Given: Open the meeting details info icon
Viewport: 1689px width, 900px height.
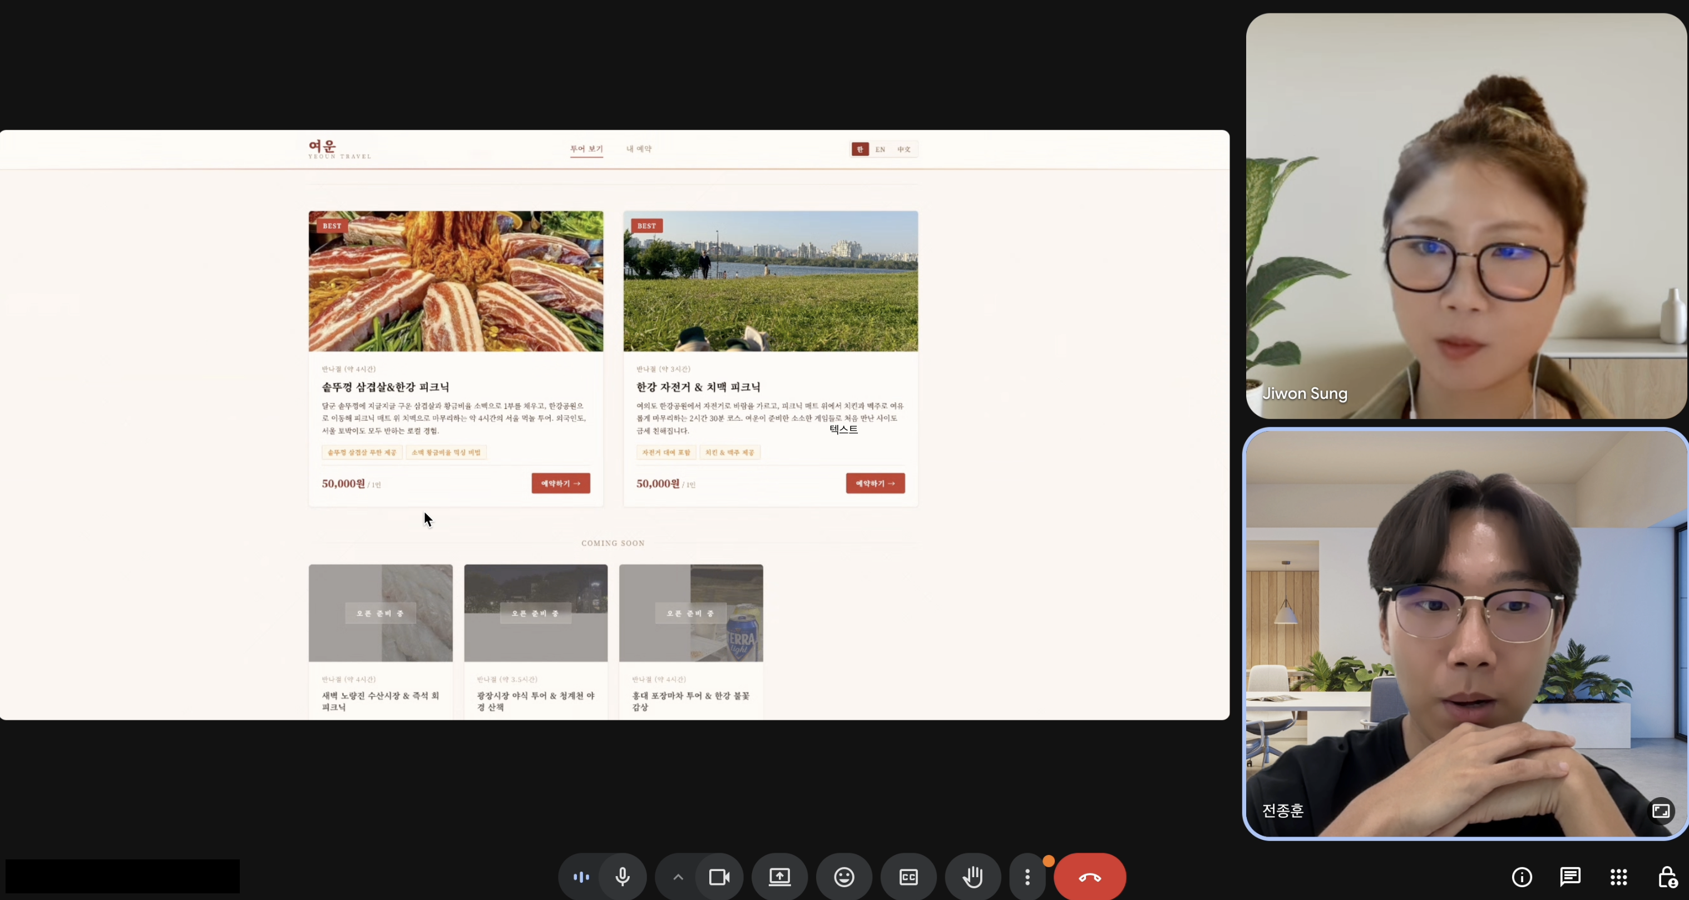Looking at the screenshot, I should coord(1522,877).
